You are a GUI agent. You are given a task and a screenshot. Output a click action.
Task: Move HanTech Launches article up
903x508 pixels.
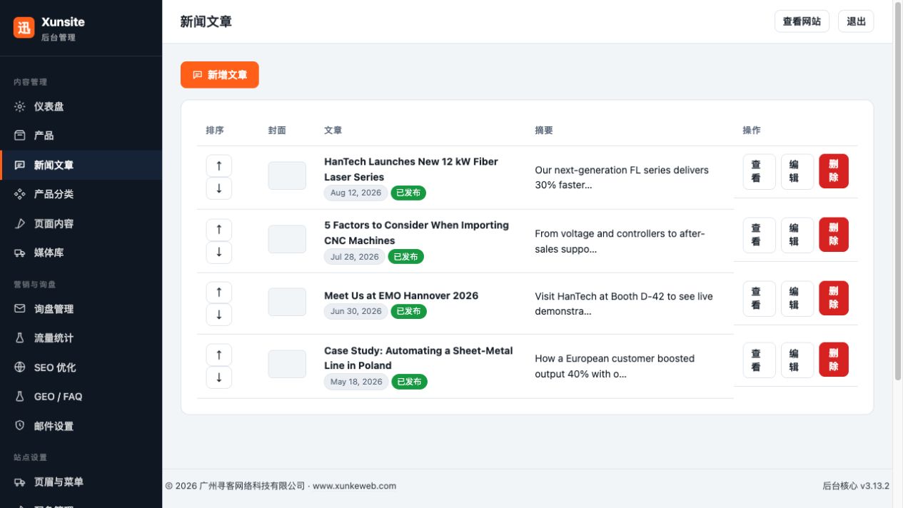[218, 166]
